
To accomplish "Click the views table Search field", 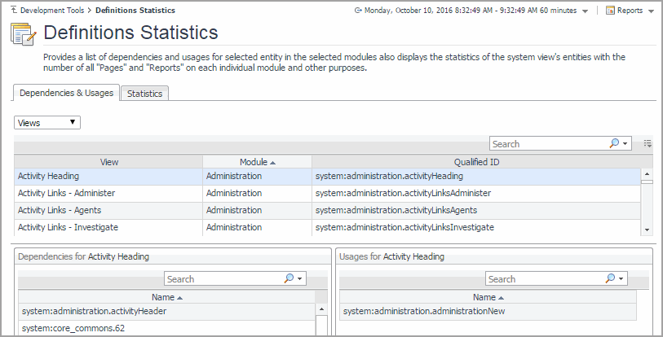I will pyautogui.click(x=548, y=144).
